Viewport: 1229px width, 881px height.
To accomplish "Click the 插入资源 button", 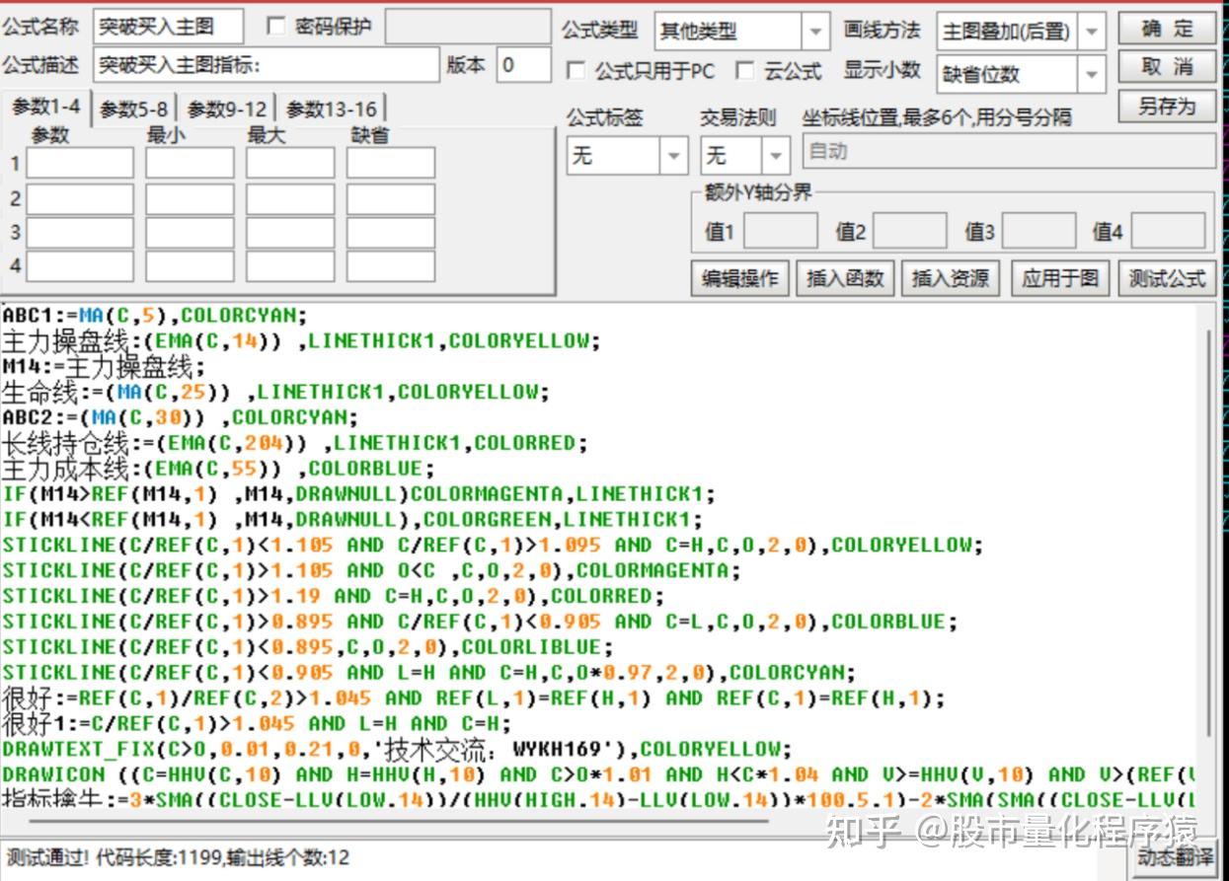I will [x=950, y=278].
